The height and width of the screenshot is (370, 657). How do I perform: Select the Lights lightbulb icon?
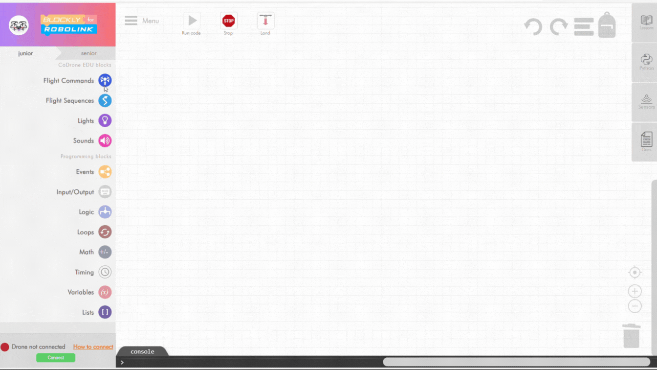tap(105, 120)
